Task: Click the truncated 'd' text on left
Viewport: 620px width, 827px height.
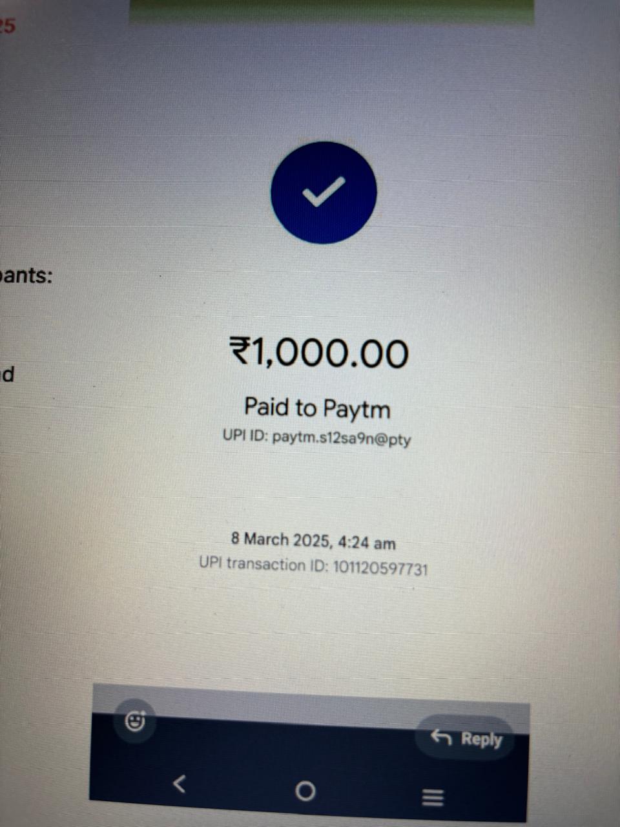Action: tap(7, 373)
